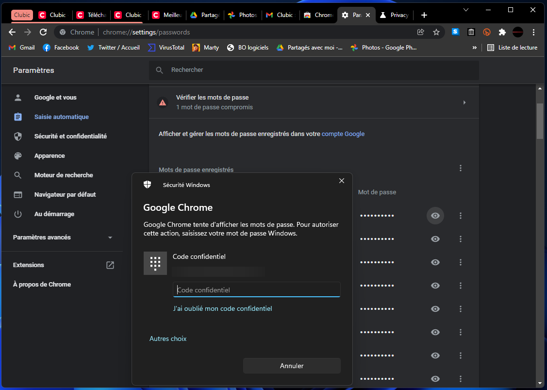Open Photos - Google Photos bookmark
Viewport: 547px width, 390px height.
(x=384, y=48)
